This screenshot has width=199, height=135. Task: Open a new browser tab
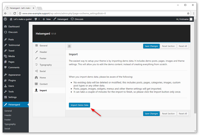coord(39,8)
